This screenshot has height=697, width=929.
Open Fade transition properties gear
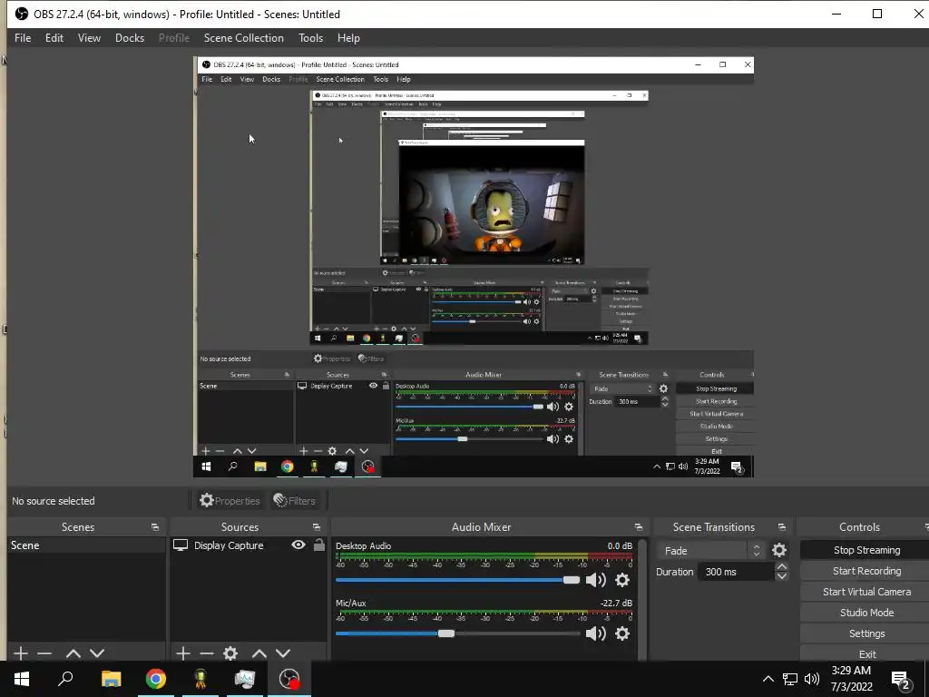tap(779, 550)
